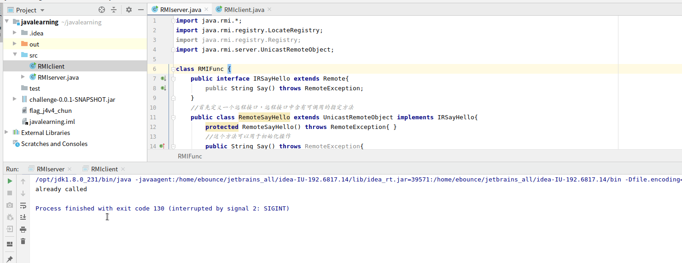Print the console output with printer icon
Screen dimensions: 682x263
point(23,229)
